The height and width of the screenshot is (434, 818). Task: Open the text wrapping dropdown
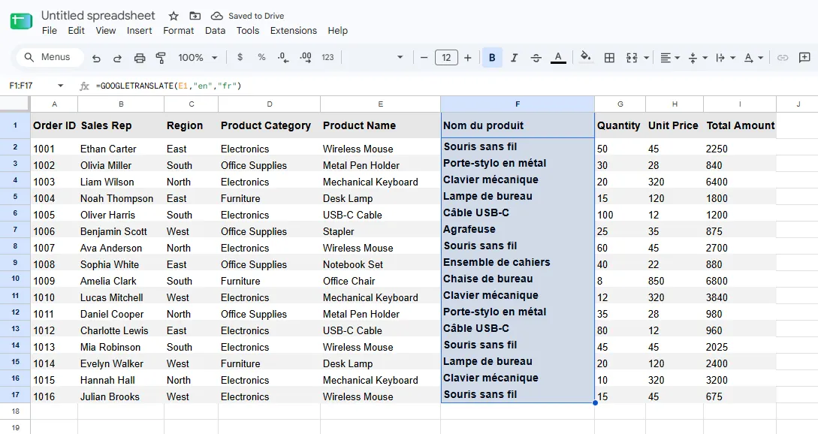pos(725,57)
